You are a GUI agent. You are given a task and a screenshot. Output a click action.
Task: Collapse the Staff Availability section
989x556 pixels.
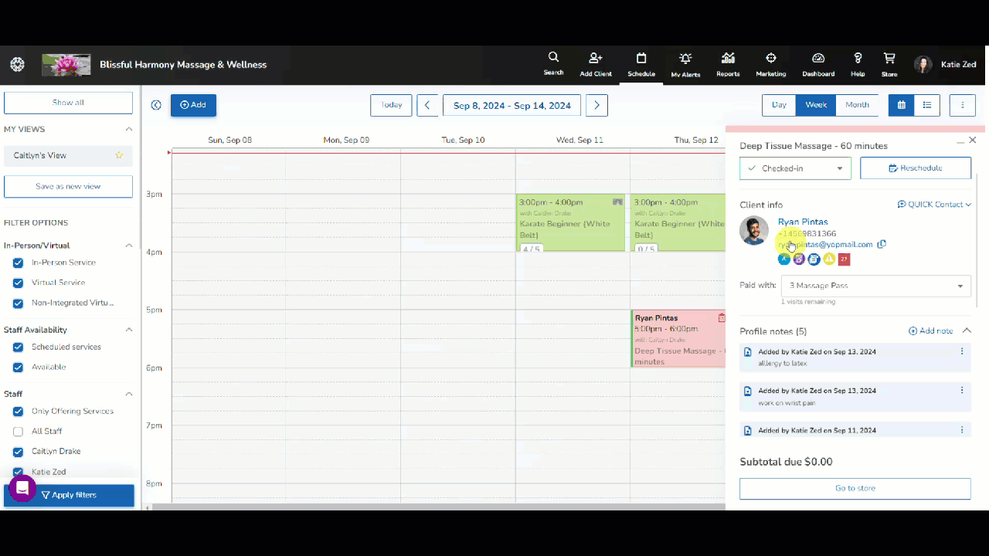(x=129, y=330)
